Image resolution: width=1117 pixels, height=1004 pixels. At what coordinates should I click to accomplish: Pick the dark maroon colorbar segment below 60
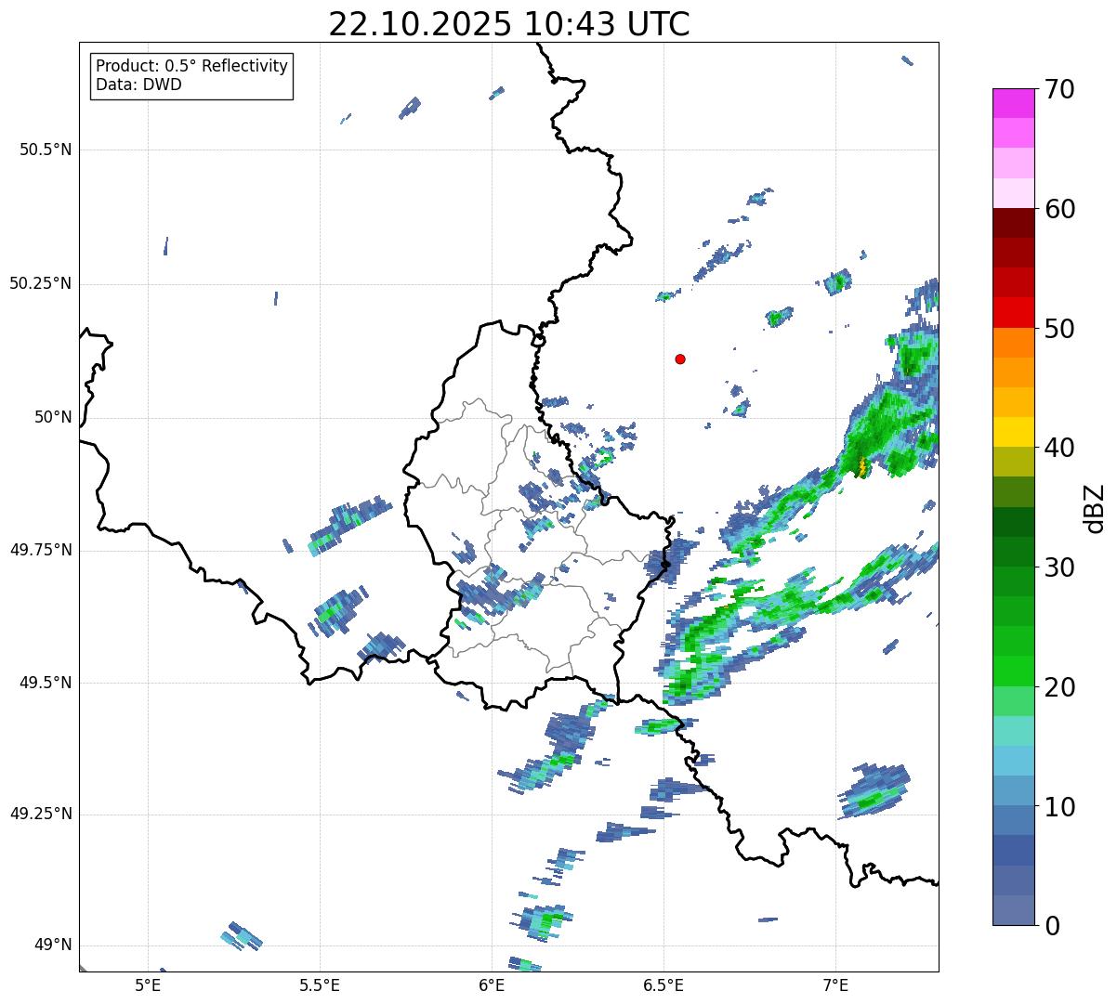coord(1014,224)
